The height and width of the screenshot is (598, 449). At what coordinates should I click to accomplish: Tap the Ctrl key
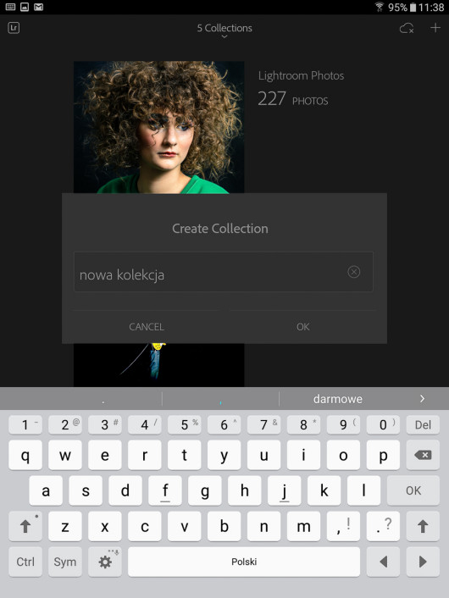[x=25, y=562]
